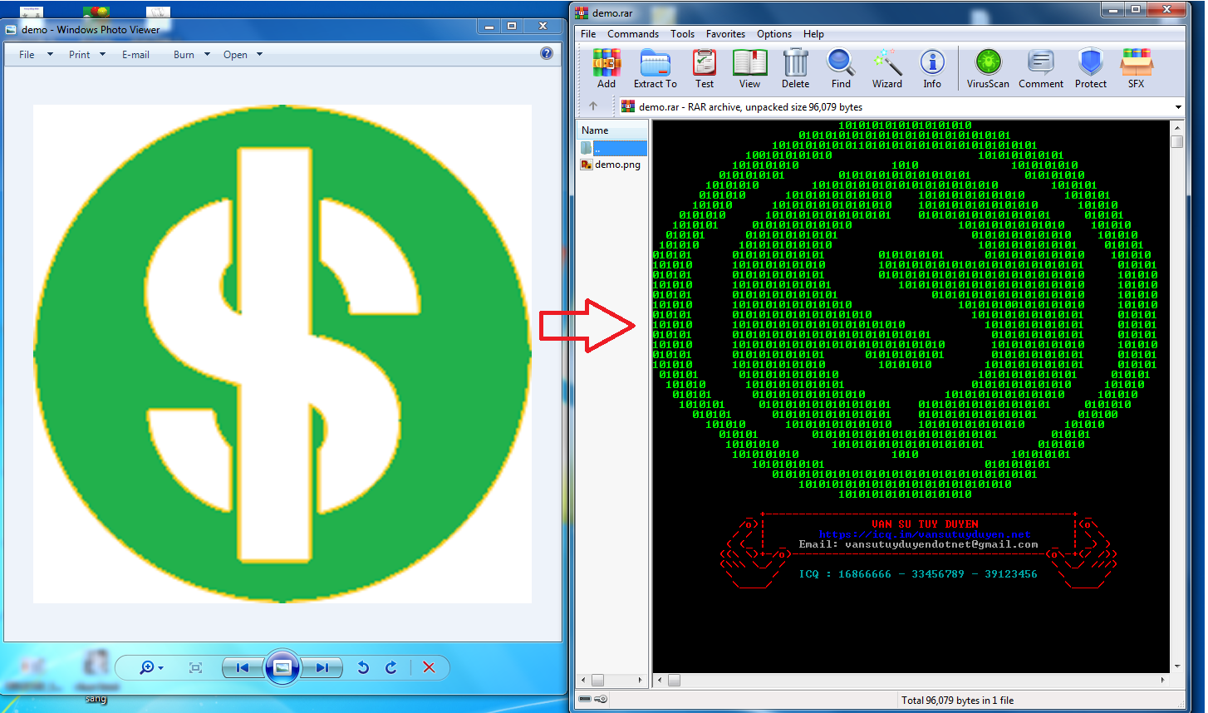
Task: Rotate the photo clockwise
Action: click(x=391, y=667)
